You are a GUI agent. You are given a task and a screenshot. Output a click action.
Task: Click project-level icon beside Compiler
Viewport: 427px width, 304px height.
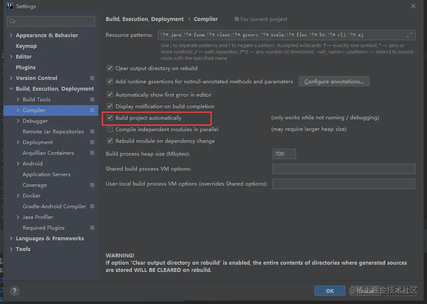(92, 110)
